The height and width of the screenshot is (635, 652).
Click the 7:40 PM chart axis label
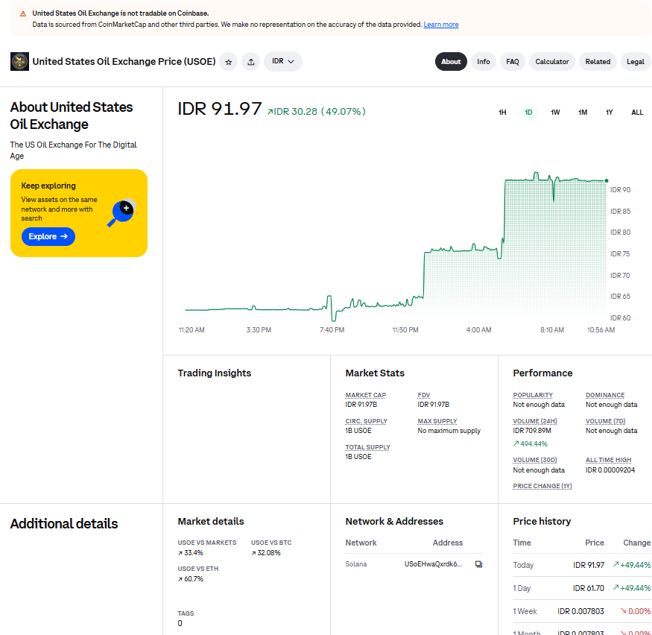pos(332,329)
